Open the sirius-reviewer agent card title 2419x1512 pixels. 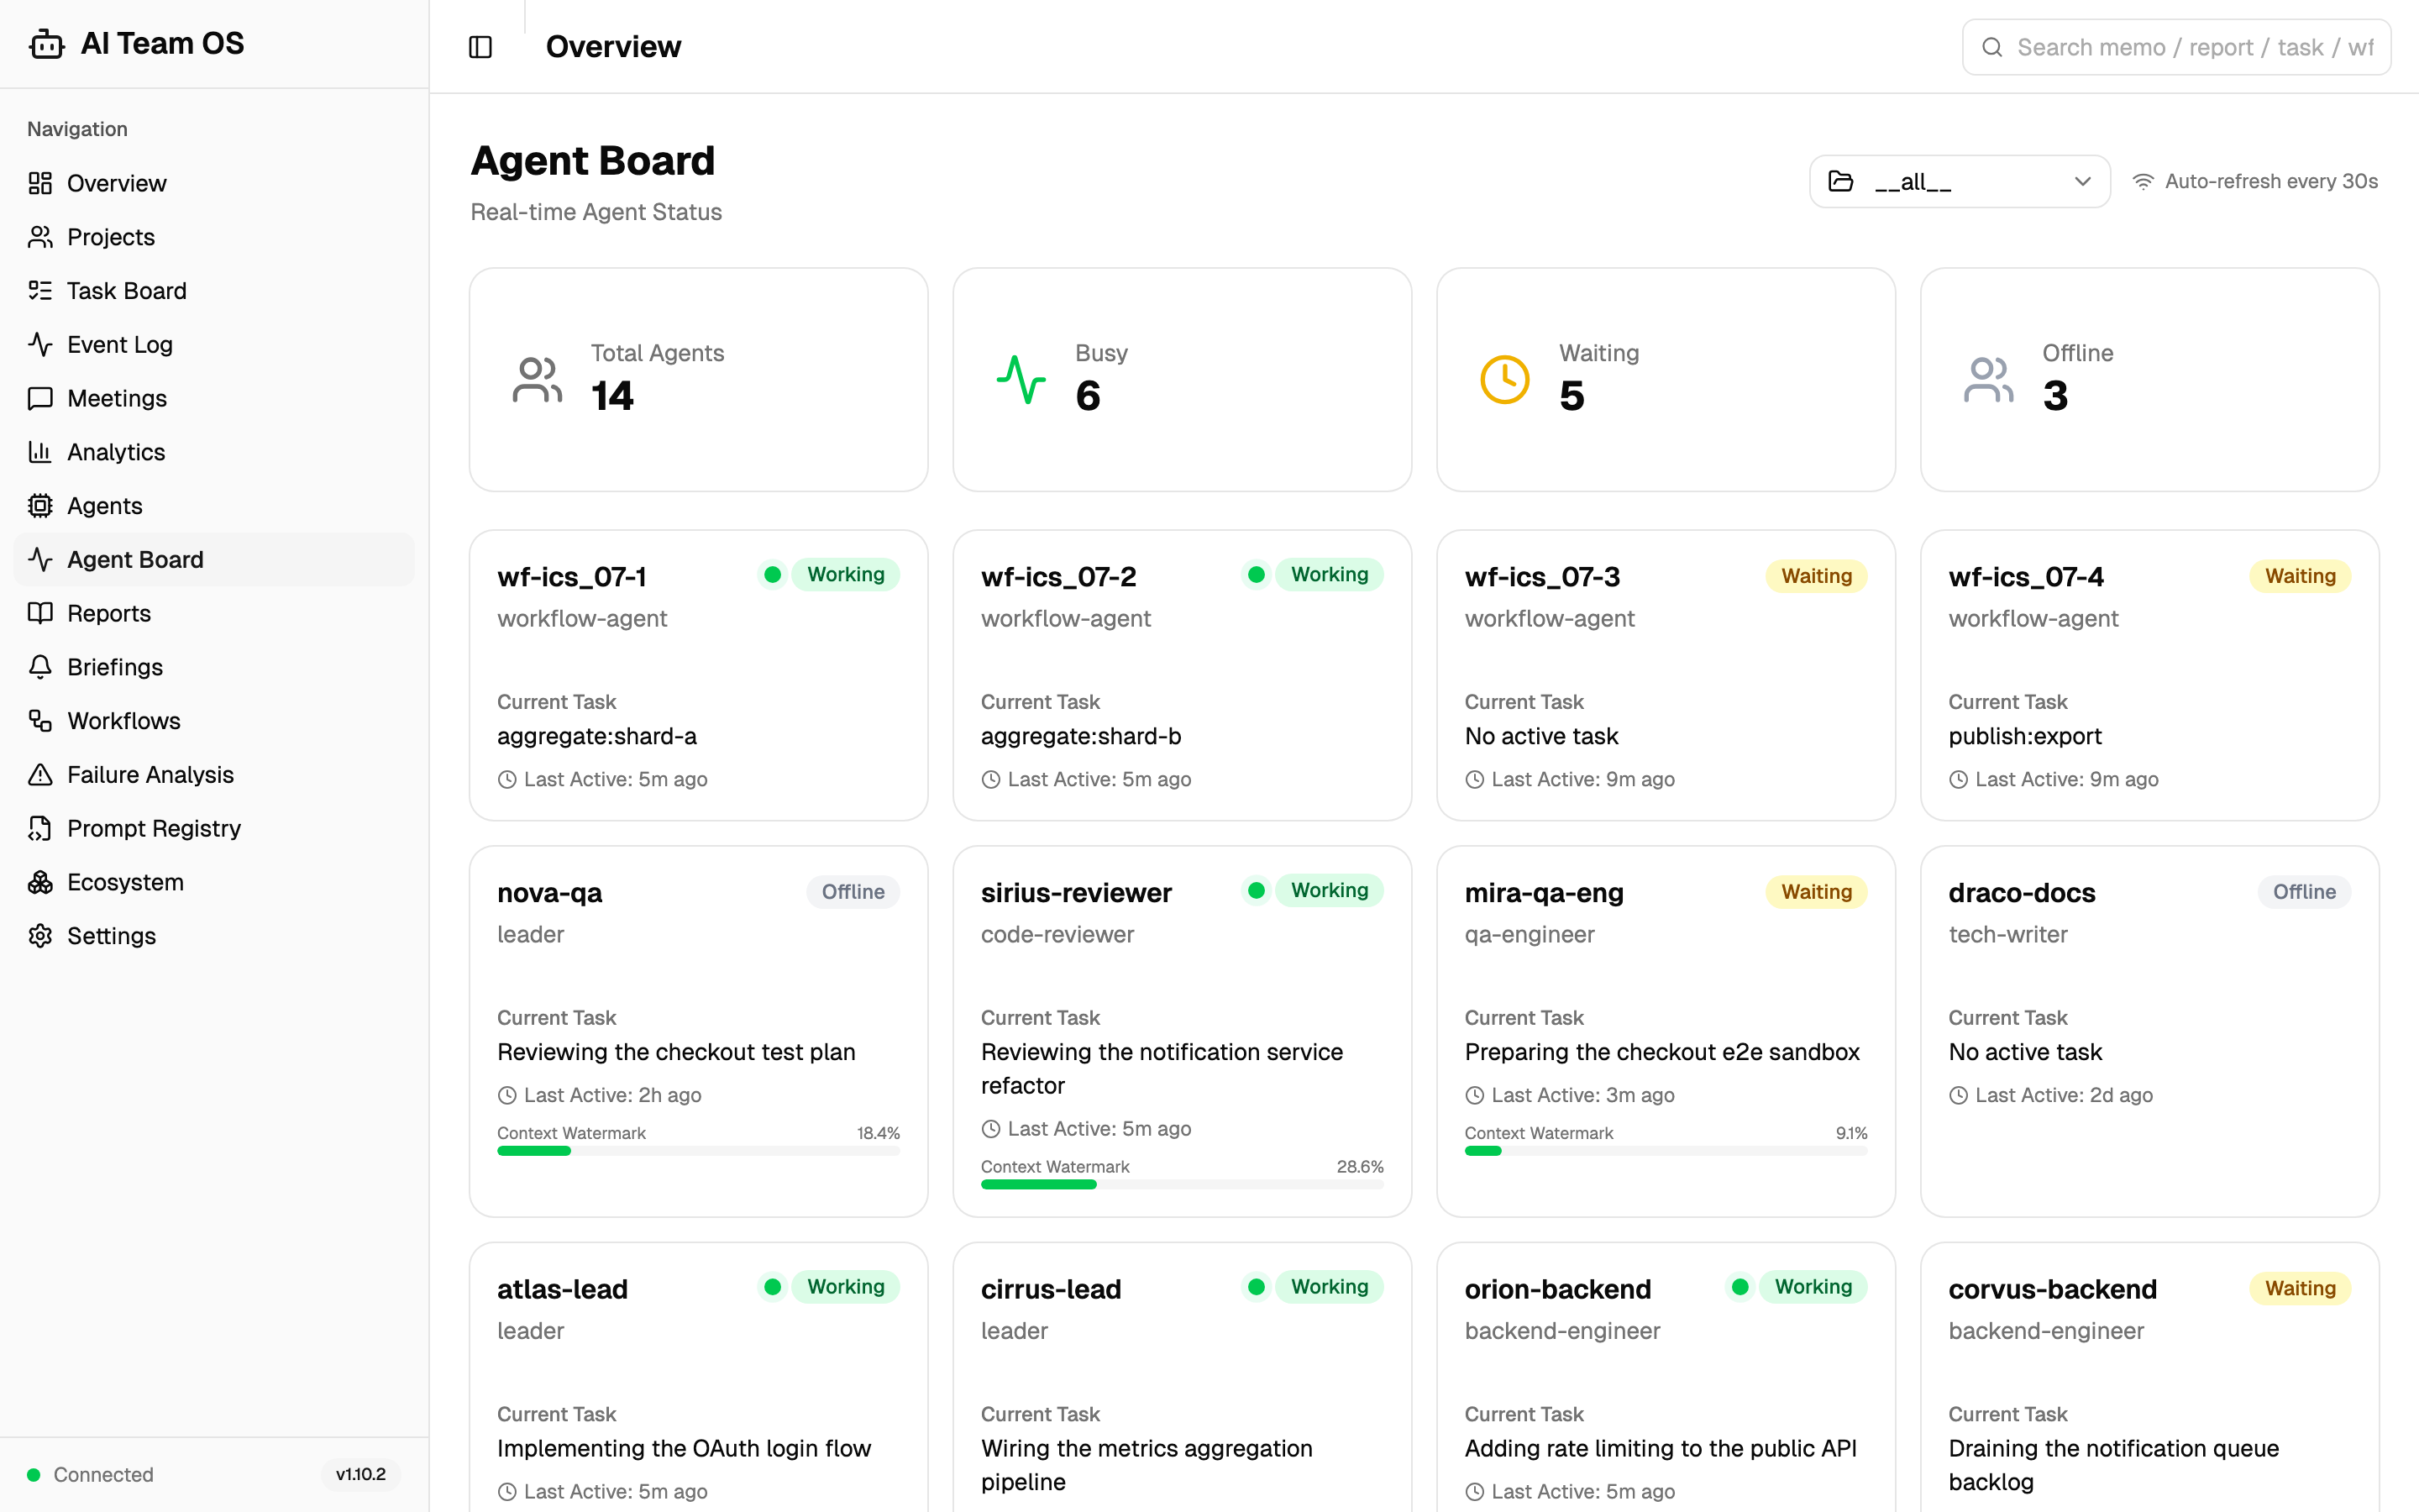(1077, 893)
